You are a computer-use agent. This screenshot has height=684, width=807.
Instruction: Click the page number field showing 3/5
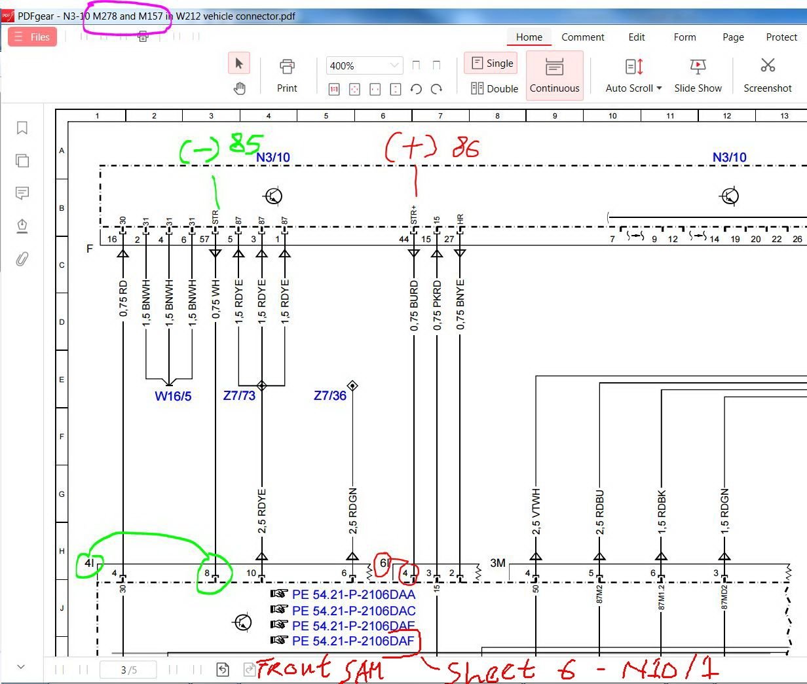point(128,670)
